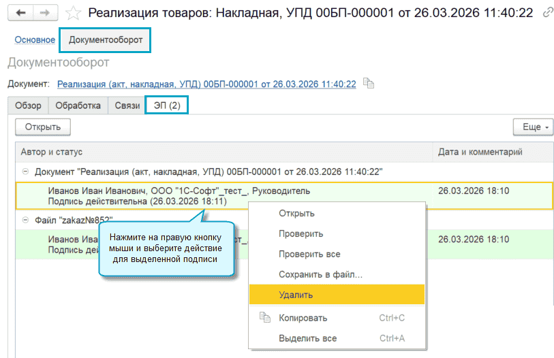
Task: Select the ЭП (2) tab
Action: (x=166, y=105)
